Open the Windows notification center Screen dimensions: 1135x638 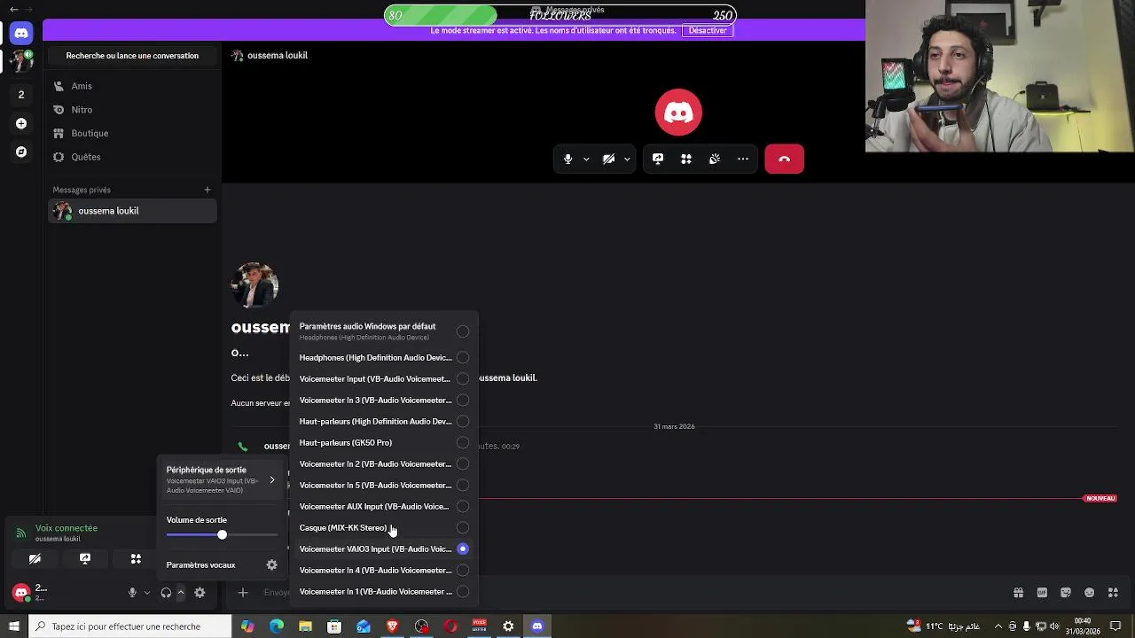click(1115, 626)
